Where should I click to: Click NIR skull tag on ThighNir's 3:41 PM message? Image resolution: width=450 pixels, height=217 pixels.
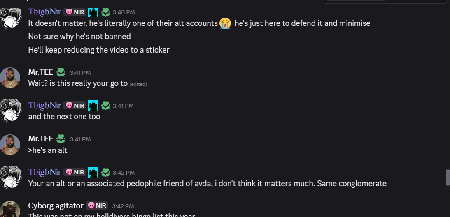coord(75,106)
